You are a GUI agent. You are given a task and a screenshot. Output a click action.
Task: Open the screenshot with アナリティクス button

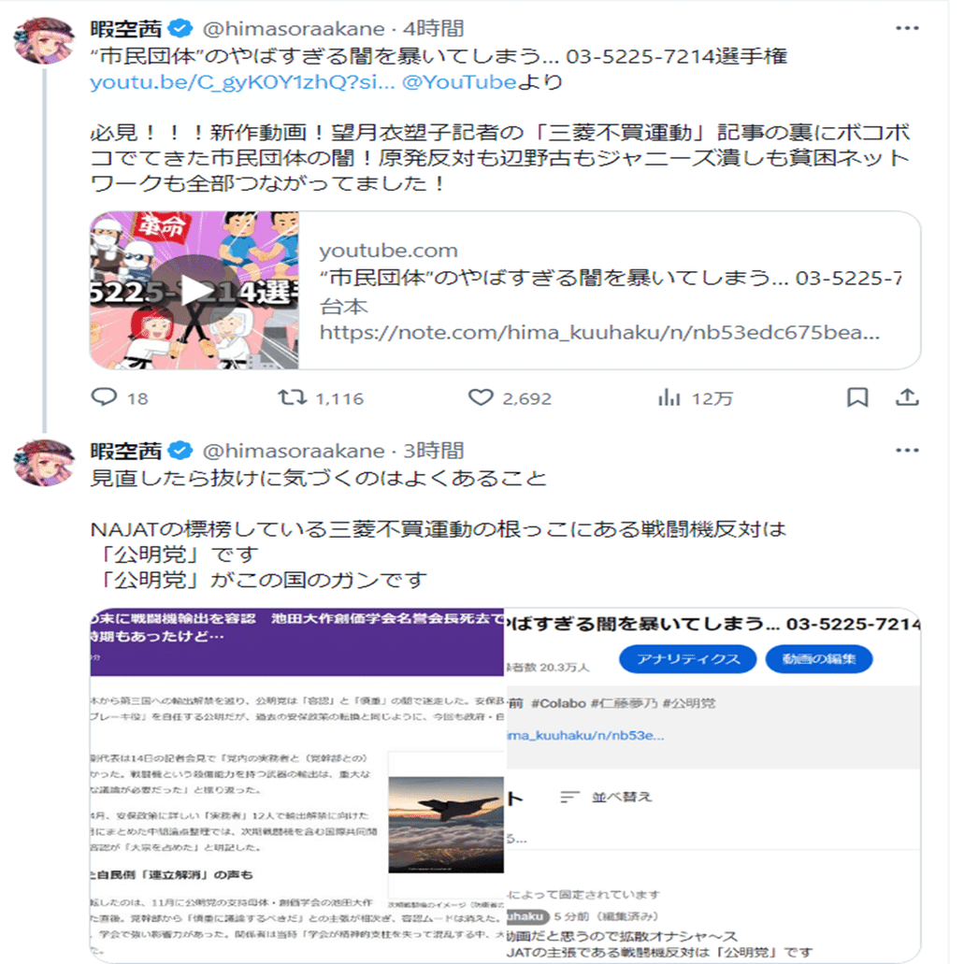713,785
